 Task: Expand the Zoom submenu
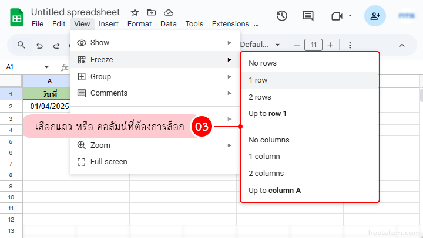155,145
